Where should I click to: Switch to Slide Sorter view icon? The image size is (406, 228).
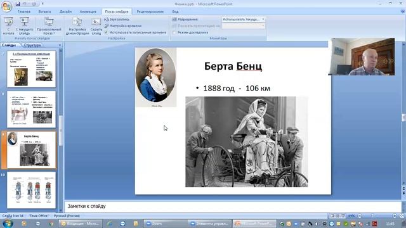(337, 216)
